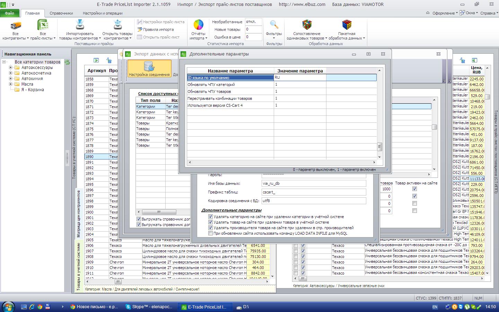This screenshot has width=499, height=312.
Task: Launch Chrome from the quick launch bar
Action: (x=40, y=307)
